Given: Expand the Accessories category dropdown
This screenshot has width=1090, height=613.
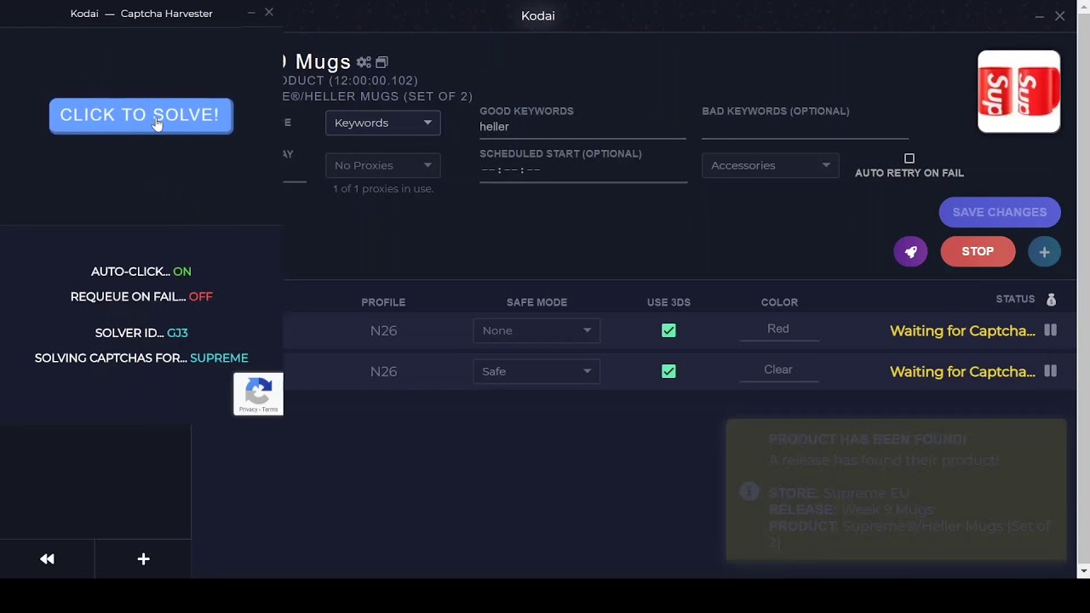Looking at the screenshot, I should 770,165.
